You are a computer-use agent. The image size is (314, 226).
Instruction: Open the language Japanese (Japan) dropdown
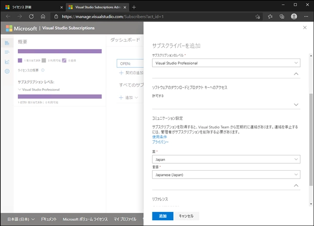coord(226,175)
